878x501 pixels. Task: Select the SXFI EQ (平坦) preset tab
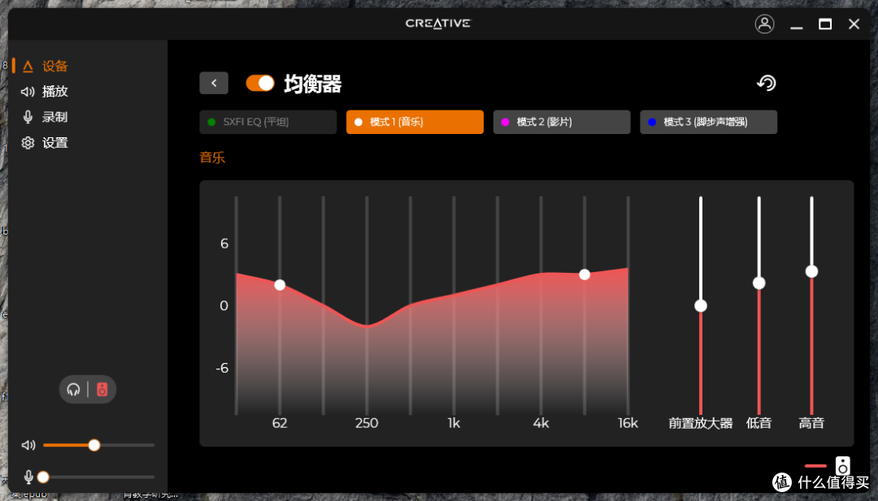267,121
